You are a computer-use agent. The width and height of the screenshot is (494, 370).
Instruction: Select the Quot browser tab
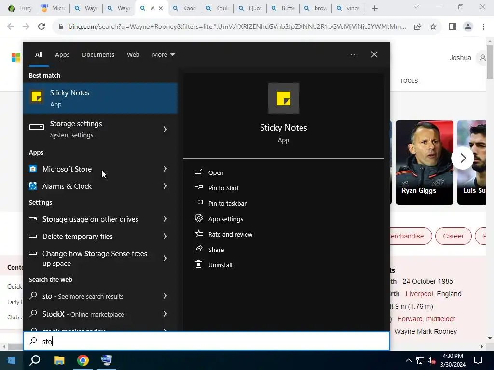click(250, 8)
